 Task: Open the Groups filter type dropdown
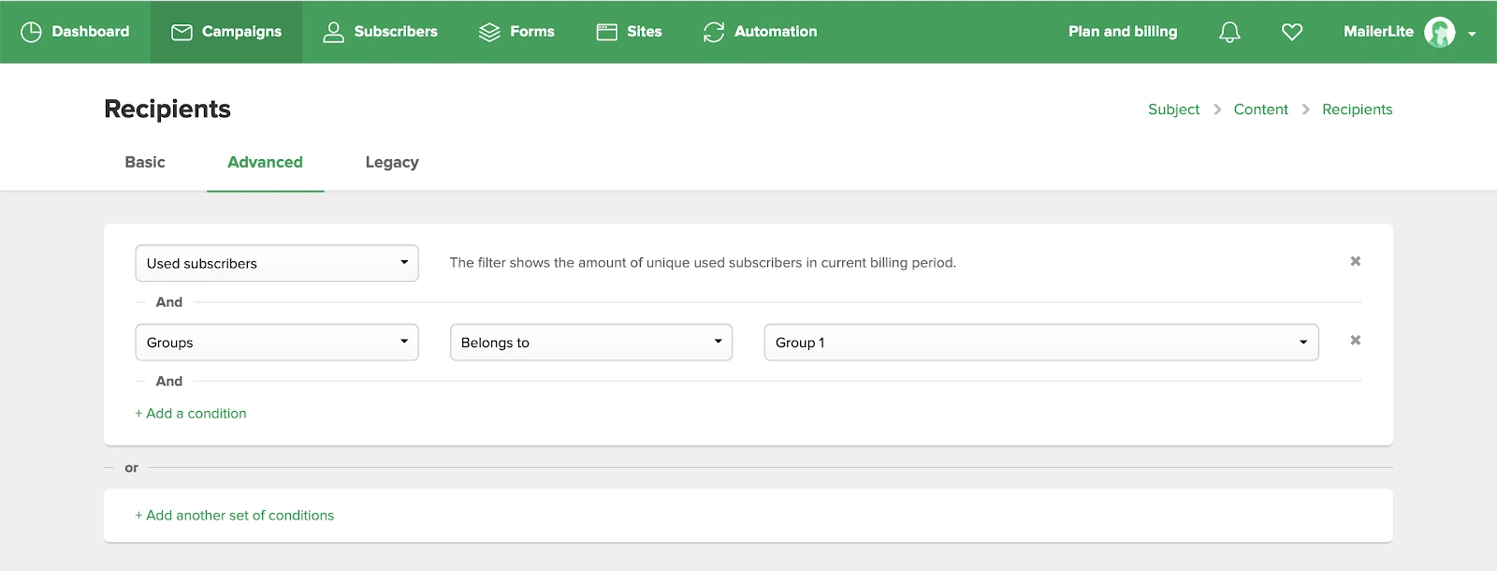click(x=276, y=343)
